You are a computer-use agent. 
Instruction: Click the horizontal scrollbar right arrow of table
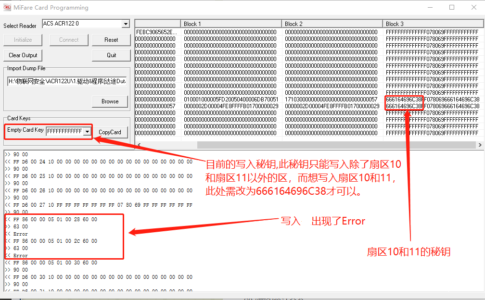(x=480, y=145)
